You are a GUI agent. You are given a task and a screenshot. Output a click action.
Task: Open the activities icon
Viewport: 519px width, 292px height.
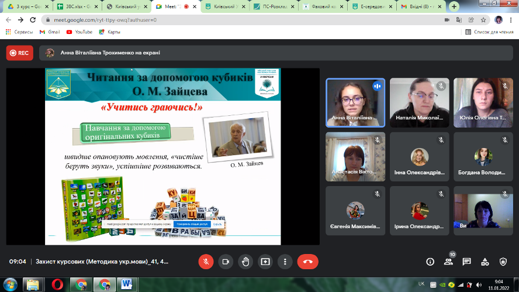[x=485, y=262]
